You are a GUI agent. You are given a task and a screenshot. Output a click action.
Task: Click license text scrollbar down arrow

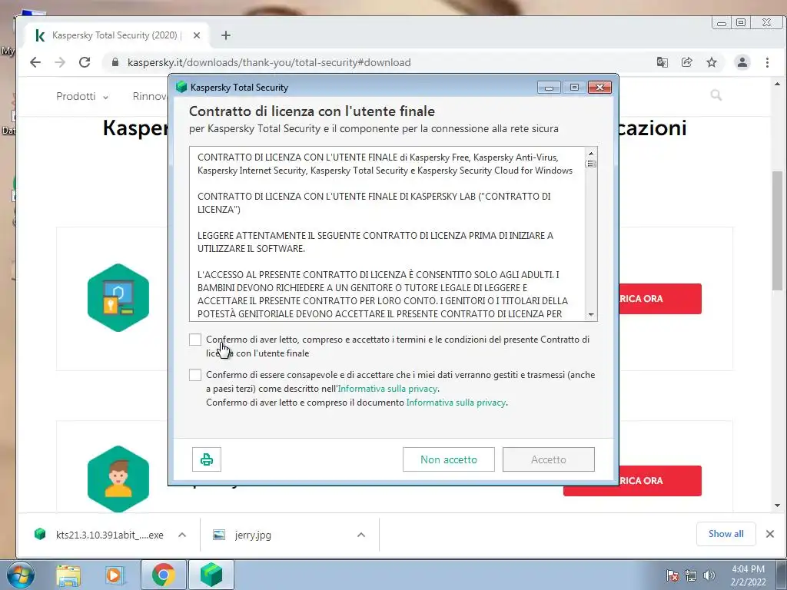[591, 314]
